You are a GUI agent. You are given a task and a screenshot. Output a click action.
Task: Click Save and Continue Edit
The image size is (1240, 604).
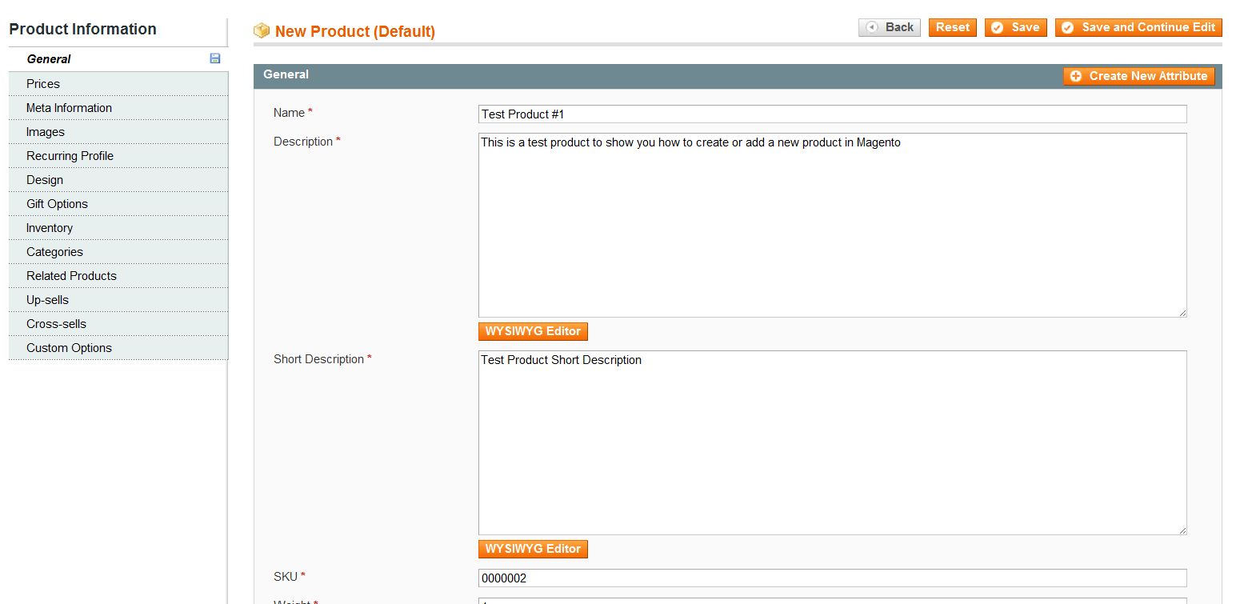[x=1138, y=27]
